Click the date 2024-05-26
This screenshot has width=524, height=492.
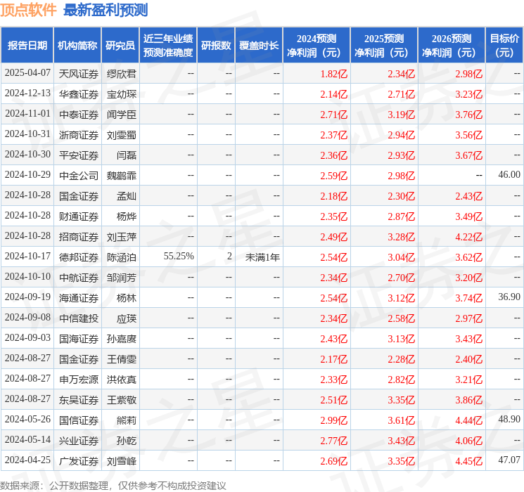[27, 419]
